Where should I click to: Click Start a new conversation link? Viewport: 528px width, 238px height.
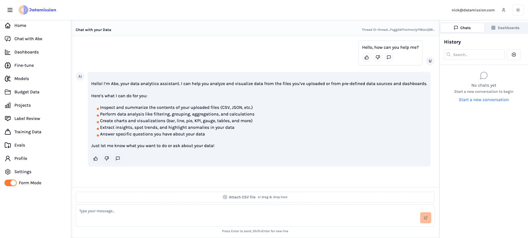click(484, 100)
